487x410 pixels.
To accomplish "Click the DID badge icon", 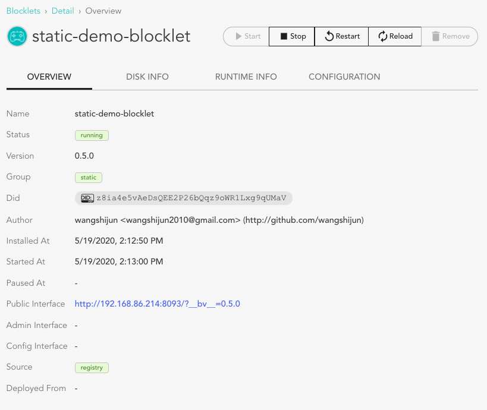I will click(x=87, y=198).
